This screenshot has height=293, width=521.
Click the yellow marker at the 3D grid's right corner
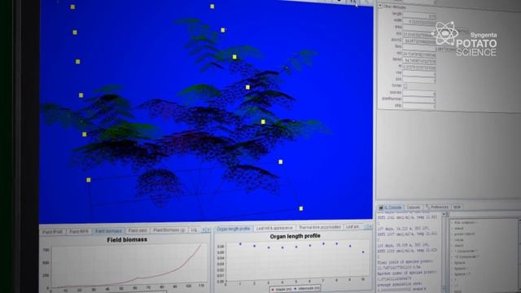click(301, 208)
